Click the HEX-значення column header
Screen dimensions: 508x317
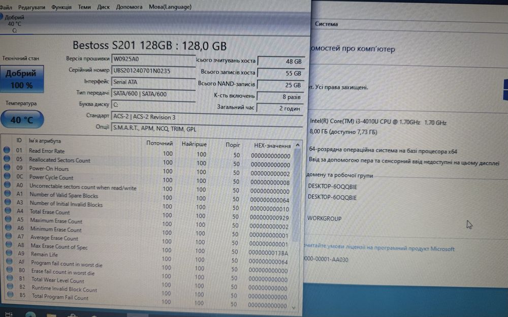tap(272, 146)
